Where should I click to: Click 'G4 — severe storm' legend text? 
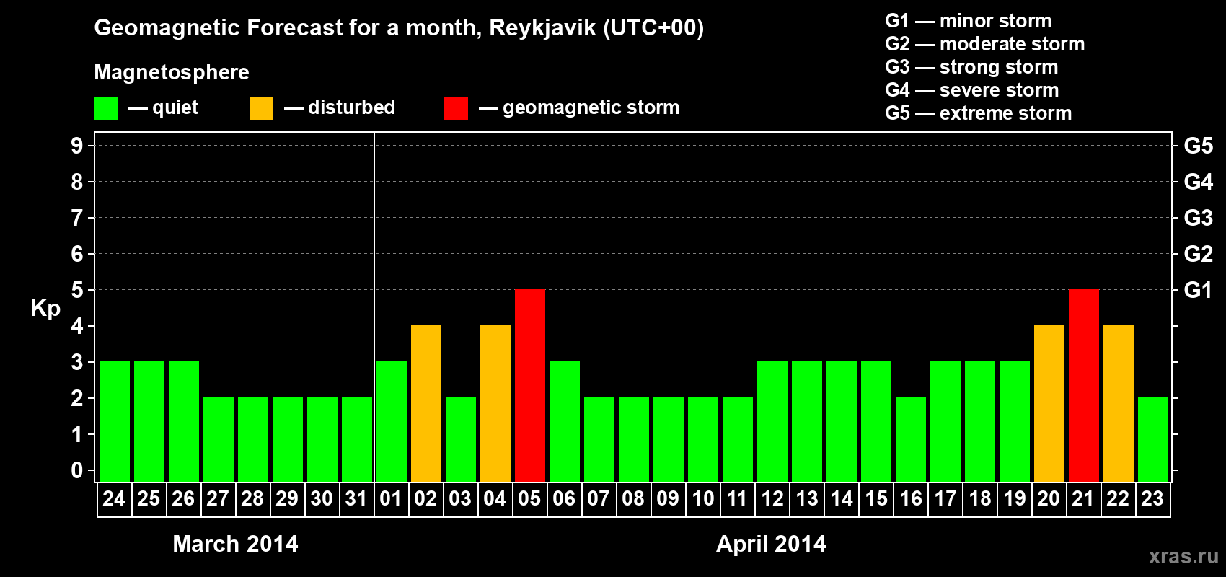click(972, 90)
